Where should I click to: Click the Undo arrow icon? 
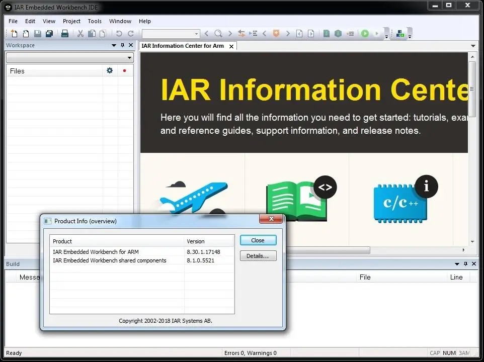119,33
